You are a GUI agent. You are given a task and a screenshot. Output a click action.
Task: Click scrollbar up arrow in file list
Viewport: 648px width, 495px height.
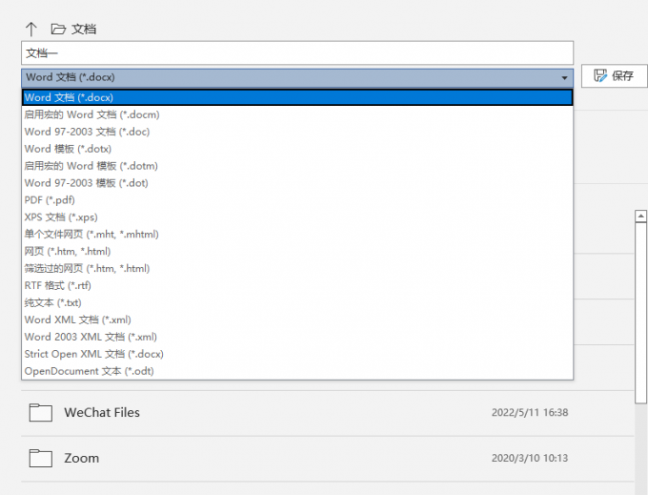(x=640, y=216)
